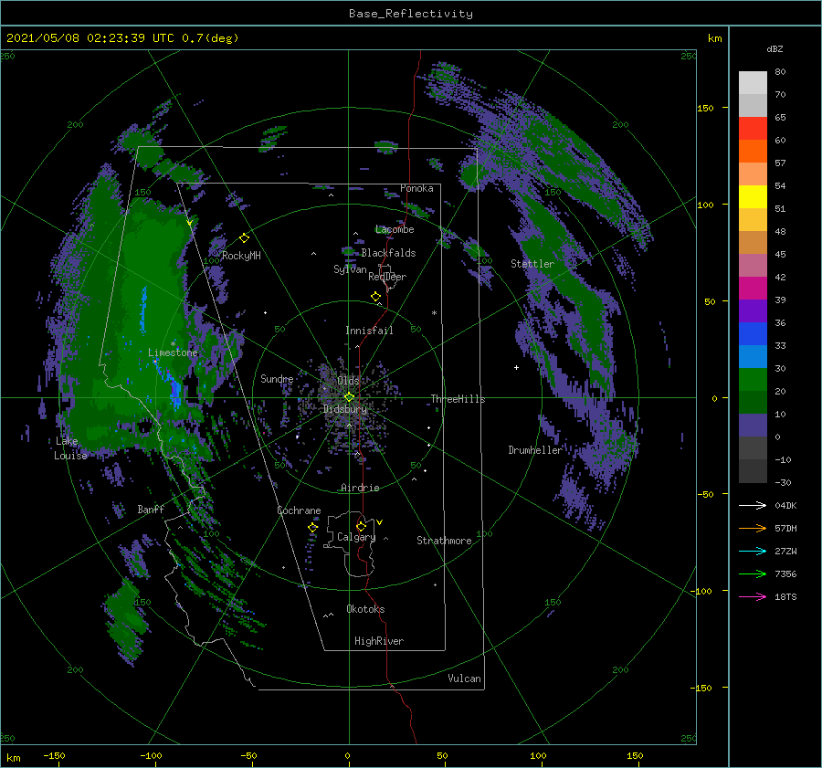Viewport: 822px width, 768px height.
Task: Click the 80 dBZ legend value
Action: pyautogui.click(x=780, y=72)
